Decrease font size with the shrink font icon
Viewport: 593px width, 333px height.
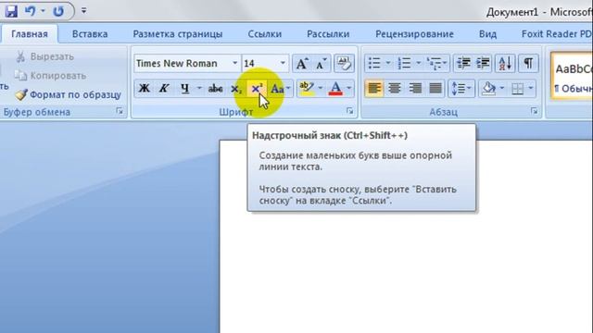pos(322,64)
